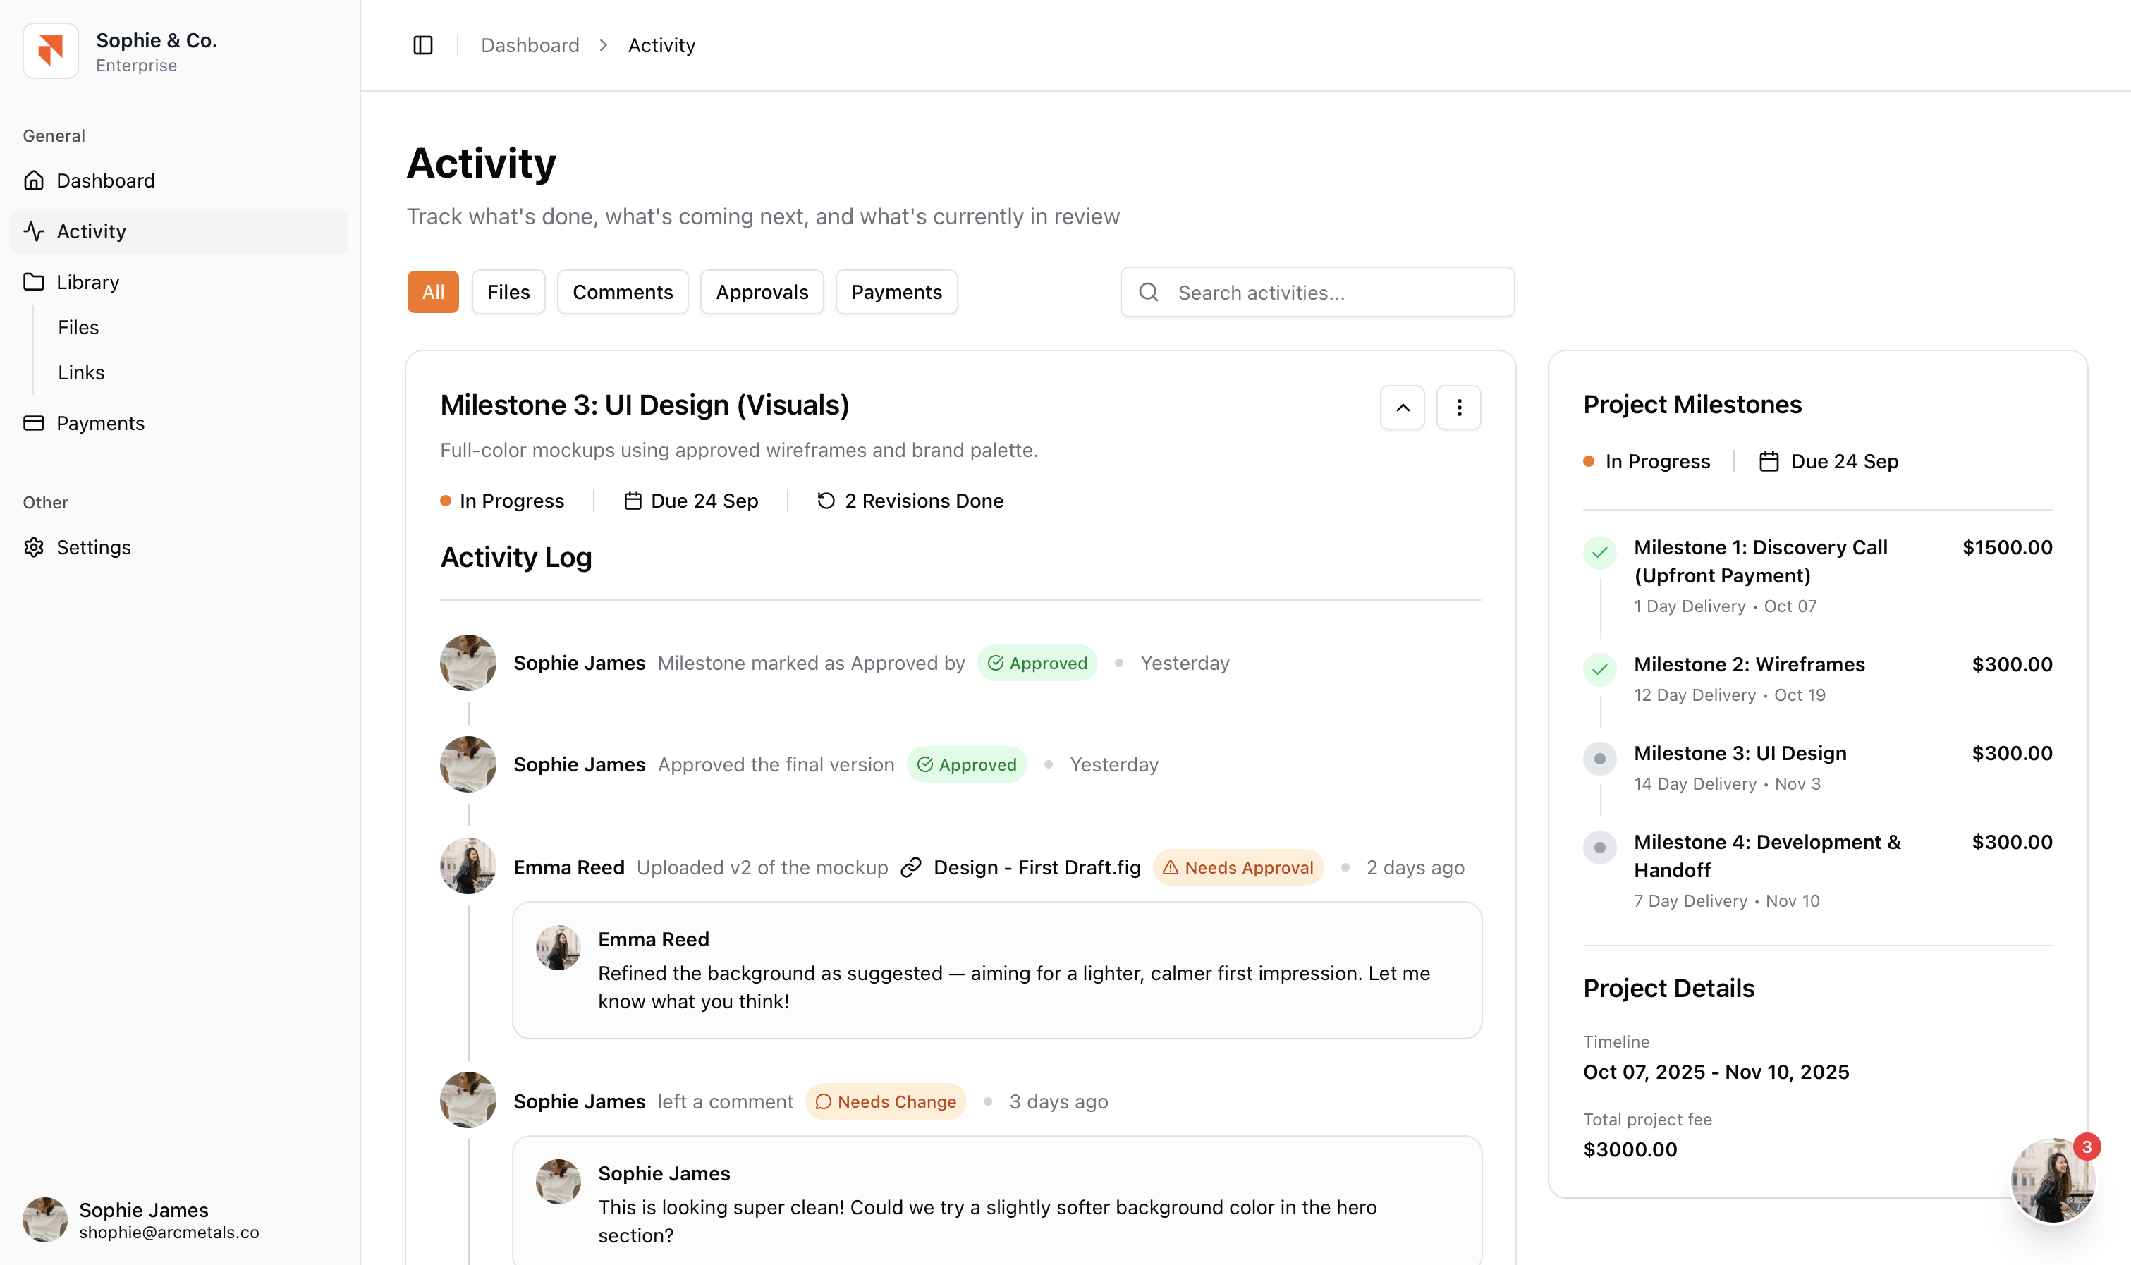
Task: Click the link icon beside Design - First Draft.fig
Action: pos(911,868)
